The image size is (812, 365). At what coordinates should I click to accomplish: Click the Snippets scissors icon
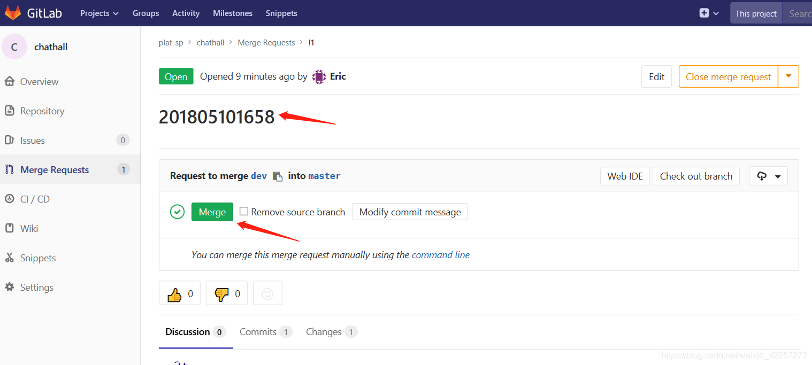tap(9, 258)
